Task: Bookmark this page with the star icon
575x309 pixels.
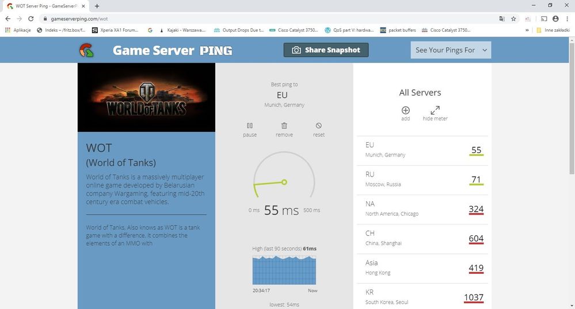Action: tap(513, 18)
